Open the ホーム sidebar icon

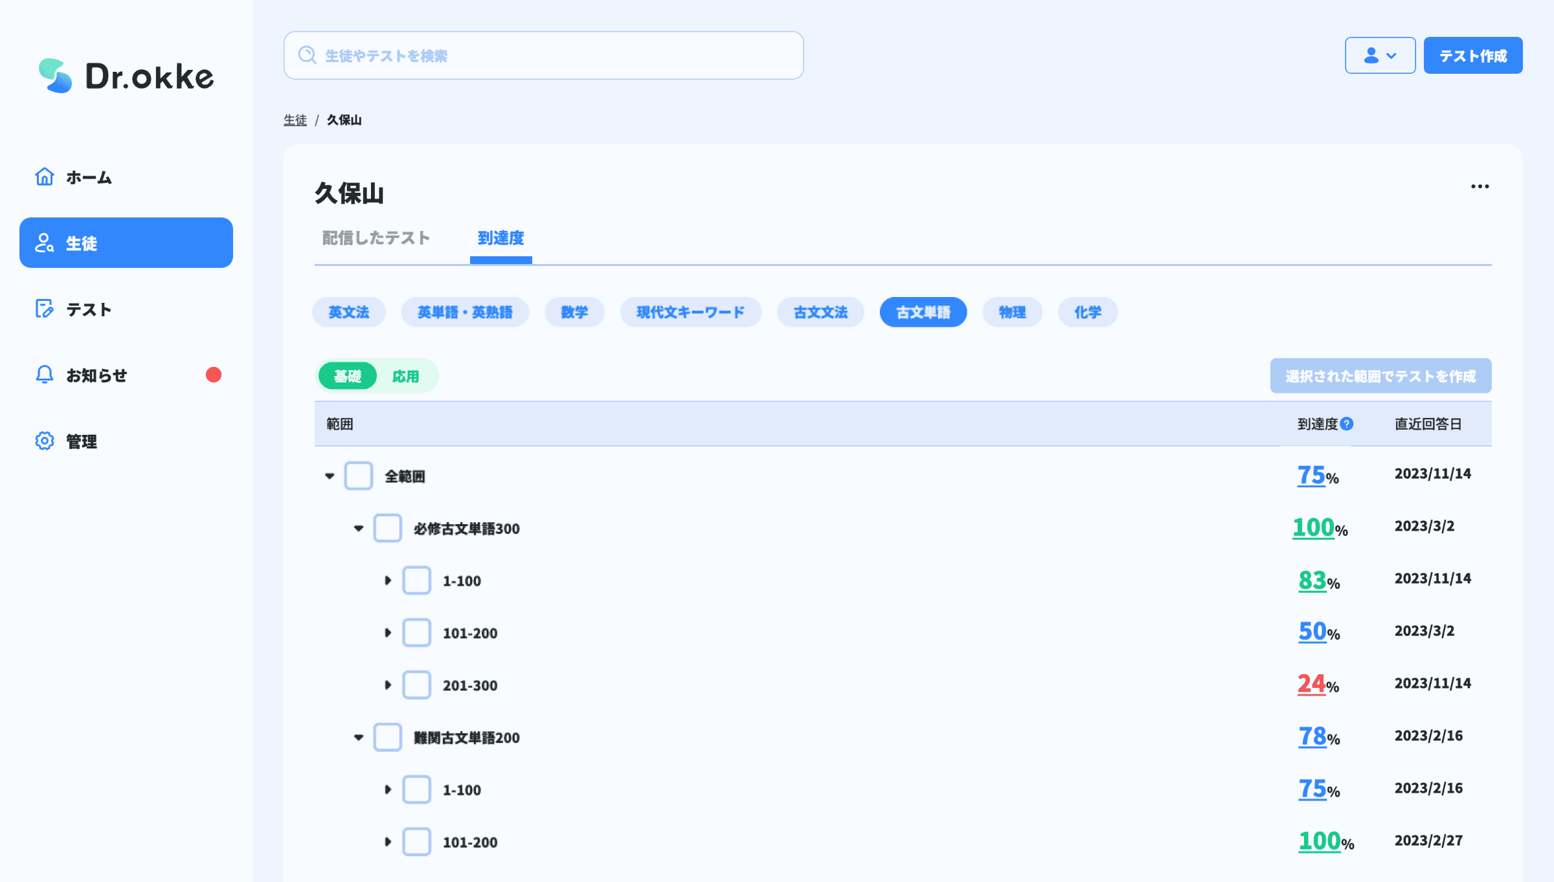pos(44,176)
